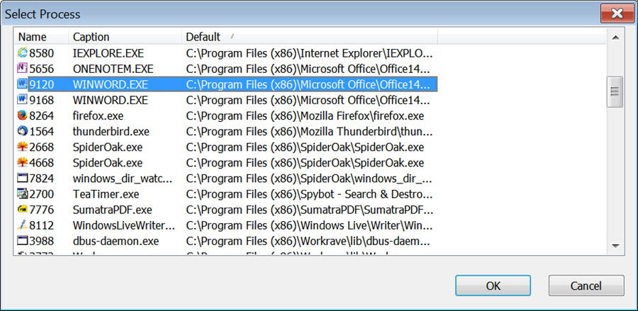Viewport: 638px width, 311px height.
Task: Select the windows_dir_watc... caption
Action: (123, 179)
